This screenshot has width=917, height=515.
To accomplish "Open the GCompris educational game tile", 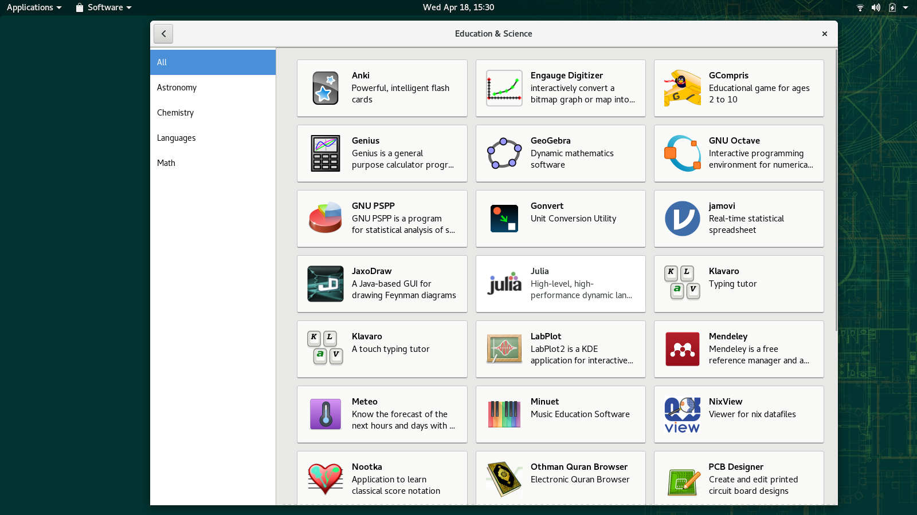I will (739, 88).
